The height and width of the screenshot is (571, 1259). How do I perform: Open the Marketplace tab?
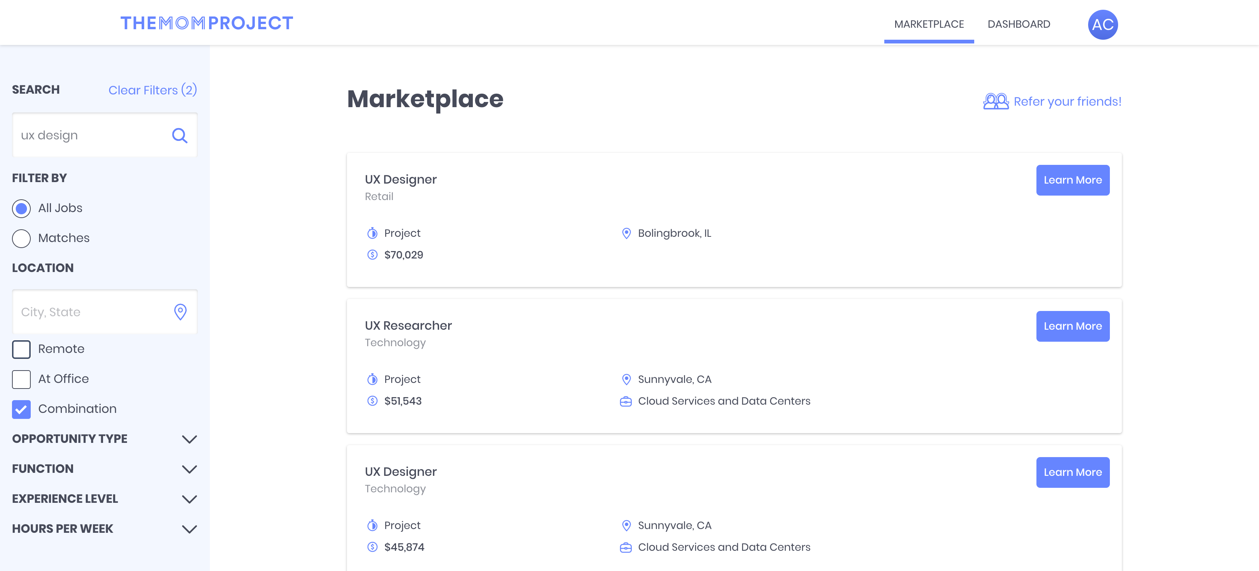[929, 24]
